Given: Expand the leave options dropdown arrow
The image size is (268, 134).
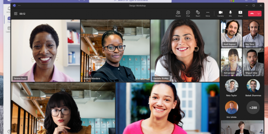Looking at the screenshot, I should (259, 14).
